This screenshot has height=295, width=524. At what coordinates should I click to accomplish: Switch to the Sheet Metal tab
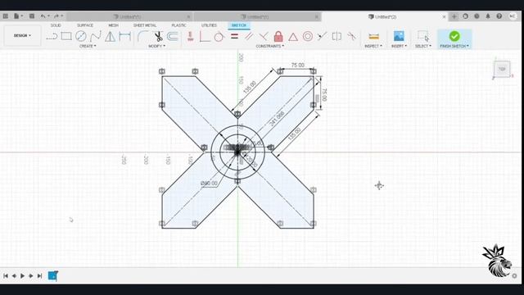pos(145,25)
